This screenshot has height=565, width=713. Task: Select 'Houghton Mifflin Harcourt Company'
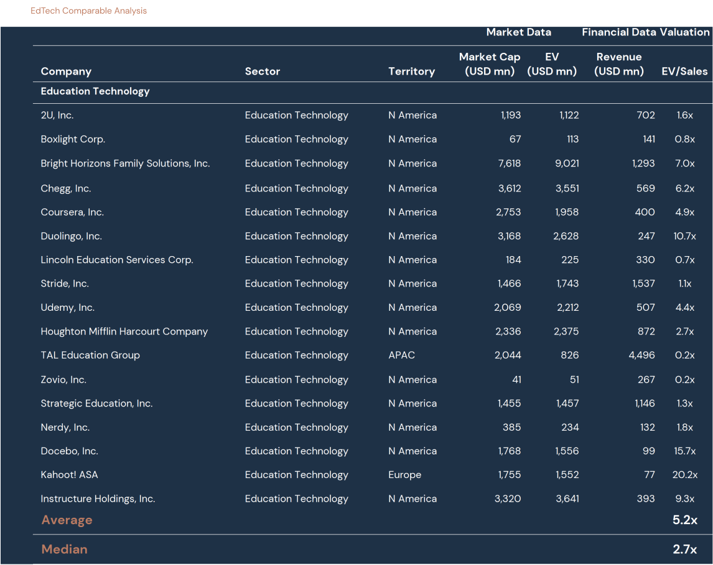(x=124, y=331)
